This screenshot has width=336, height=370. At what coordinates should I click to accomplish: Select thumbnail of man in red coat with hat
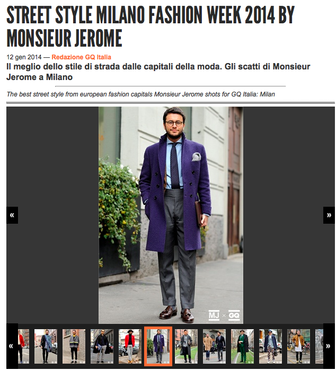(130, 346)
